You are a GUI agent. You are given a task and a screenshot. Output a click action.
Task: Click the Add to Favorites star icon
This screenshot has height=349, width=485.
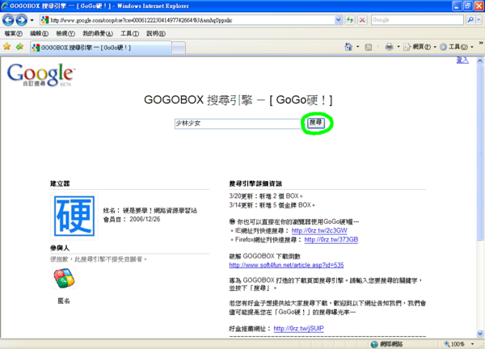[x=19, y=47]
